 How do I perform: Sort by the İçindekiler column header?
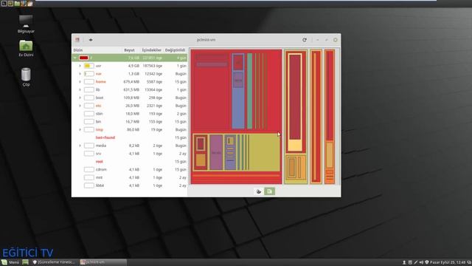pyautogui.click(x=152, y=50)
